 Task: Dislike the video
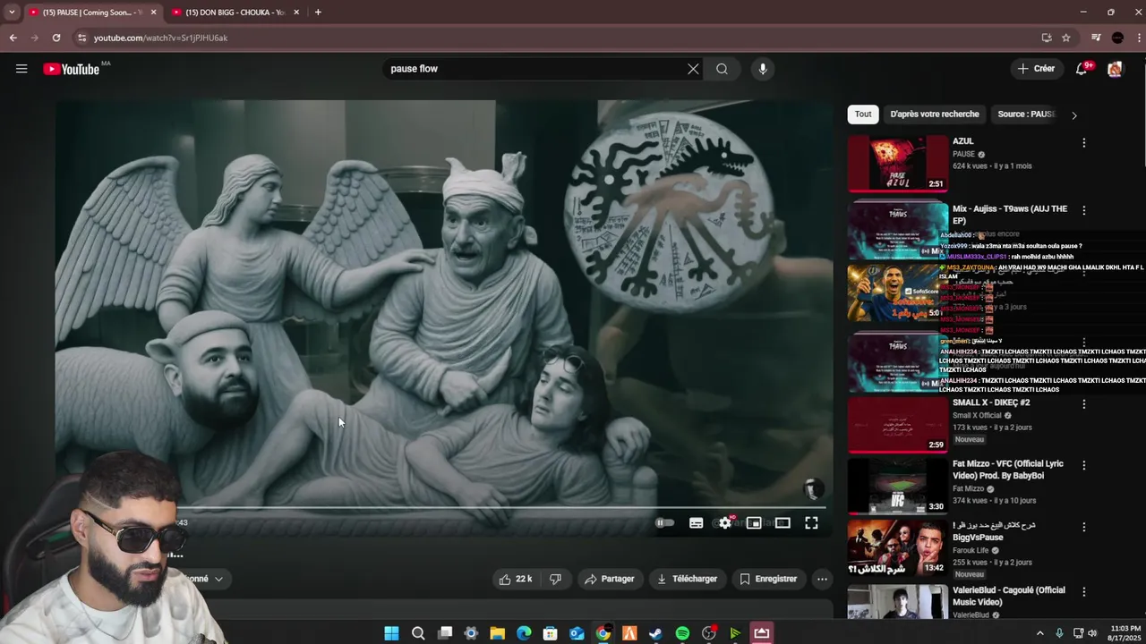[555, 579]
